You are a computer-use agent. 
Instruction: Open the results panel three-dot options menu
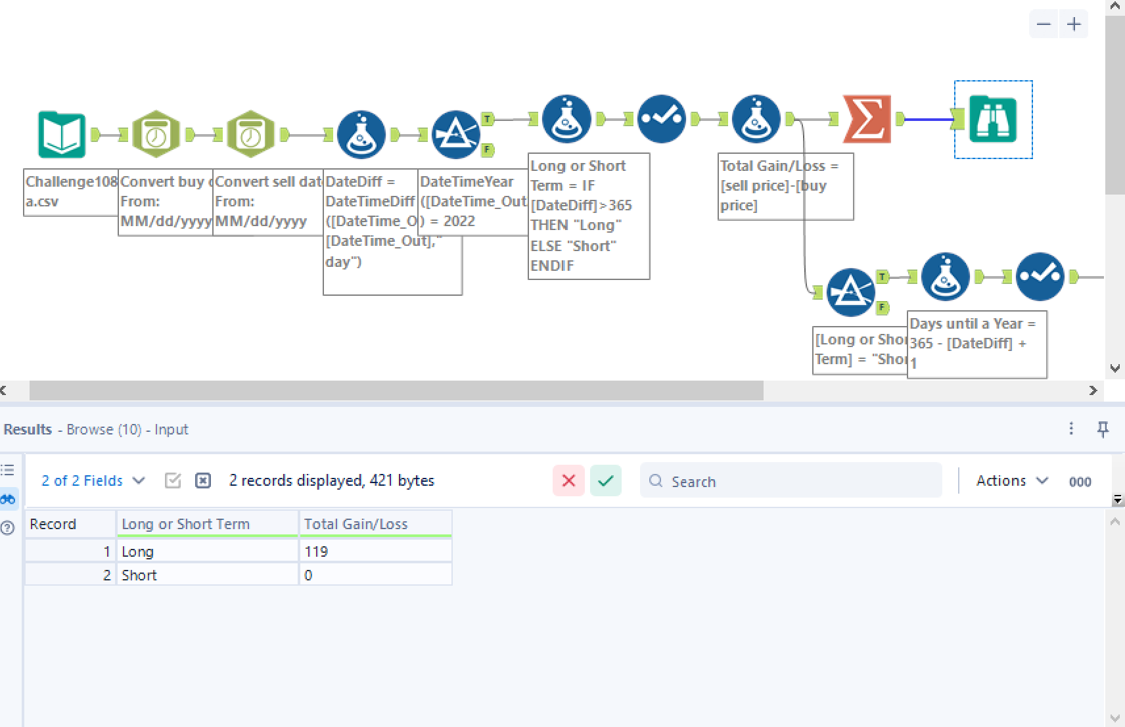[1071, 429]
